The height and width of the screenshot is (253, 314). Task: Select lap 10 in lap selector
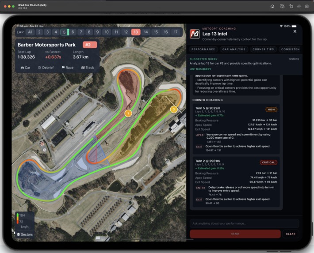pos(107,32)
